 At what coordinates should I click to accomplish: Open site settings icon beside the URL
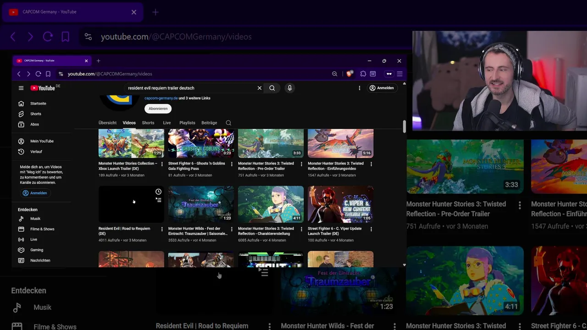coord(61,74)
